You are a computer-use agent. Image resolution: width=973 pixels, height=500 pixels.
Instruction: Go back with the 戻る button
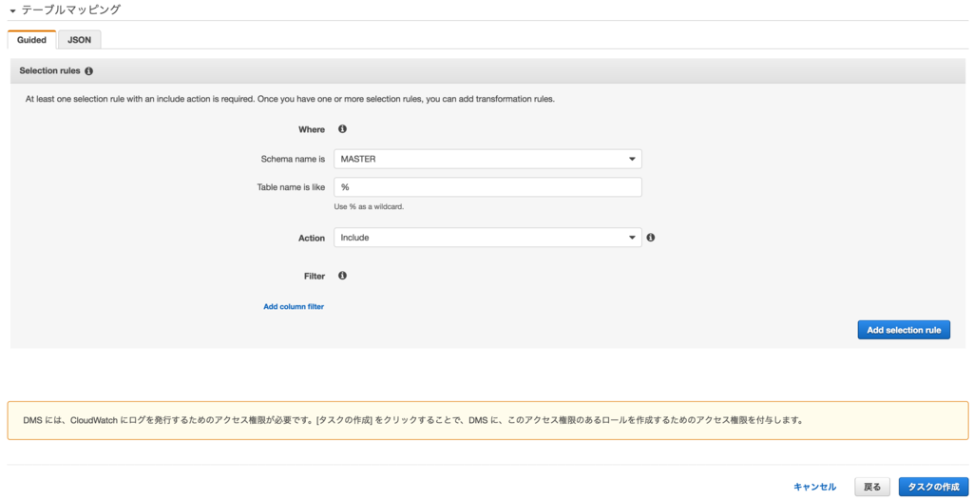pyautogui.click(x=872, y=487)
